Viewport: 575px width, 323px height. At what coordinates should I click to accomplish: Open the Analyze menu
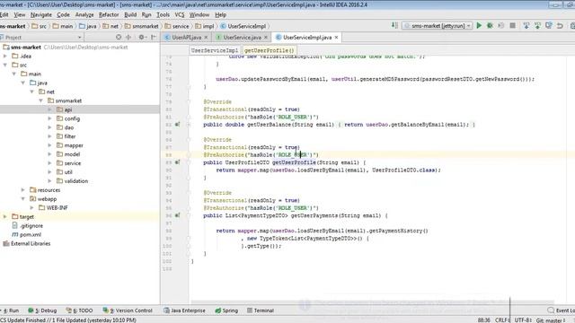click(84, 14)
